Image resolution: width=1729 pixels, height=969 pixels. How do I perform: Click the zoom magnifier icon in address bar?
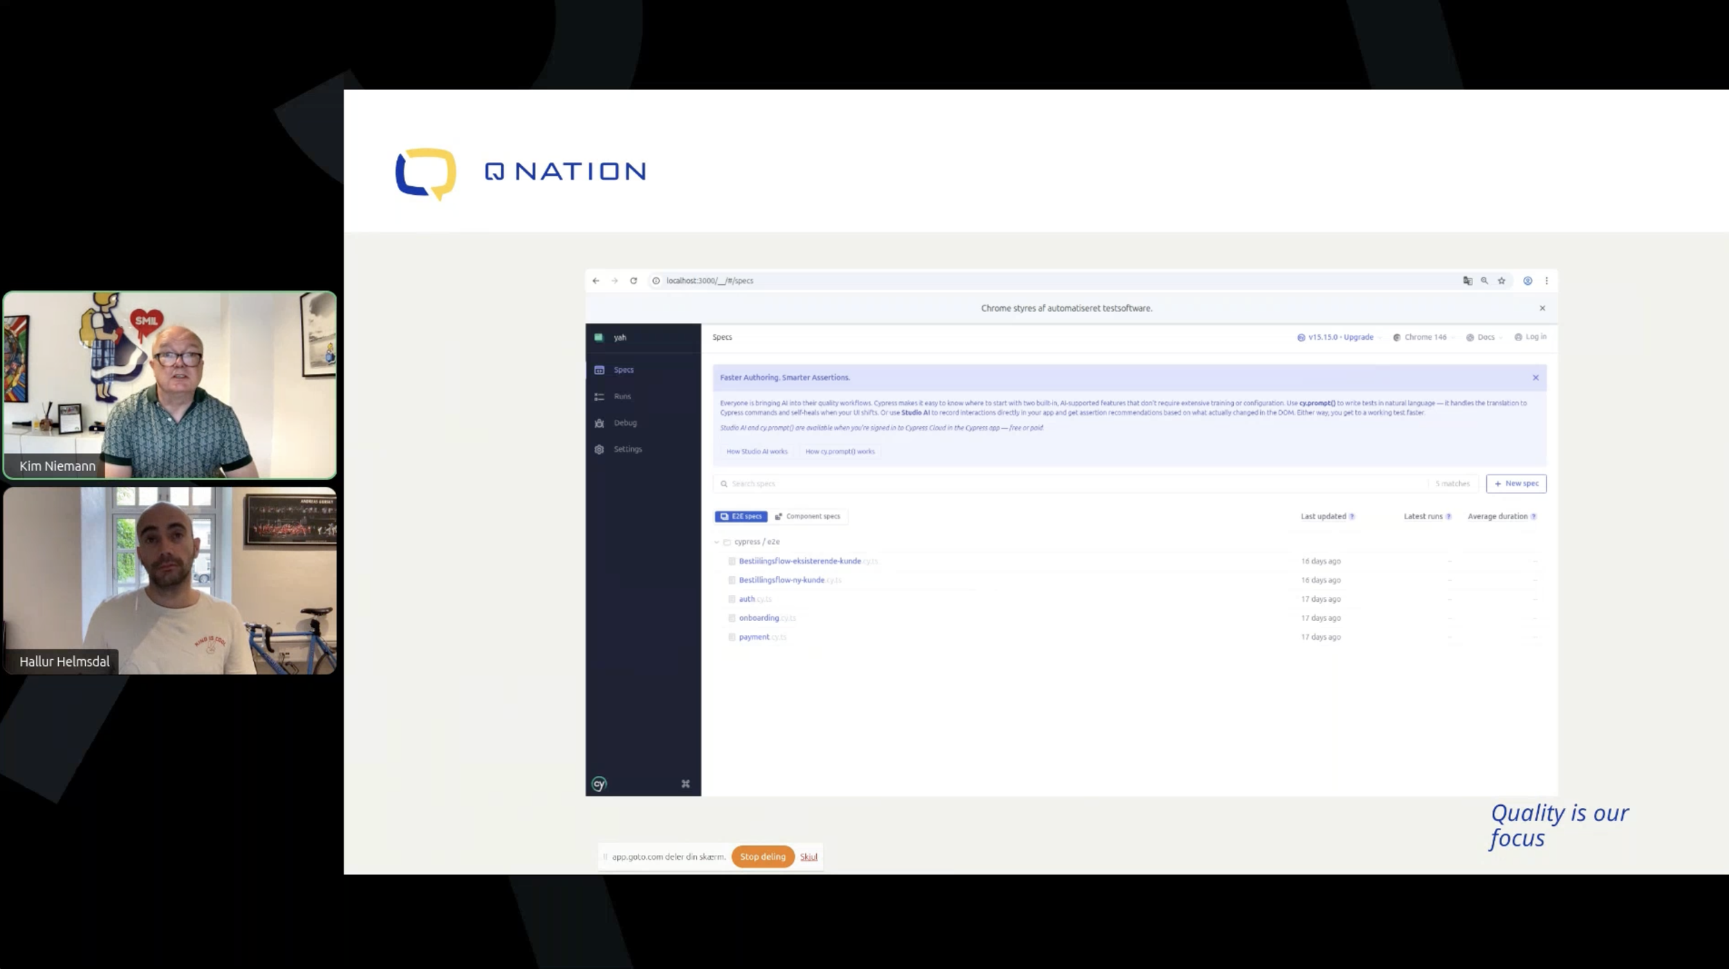pyautogui.click(x=1484, y=281)
